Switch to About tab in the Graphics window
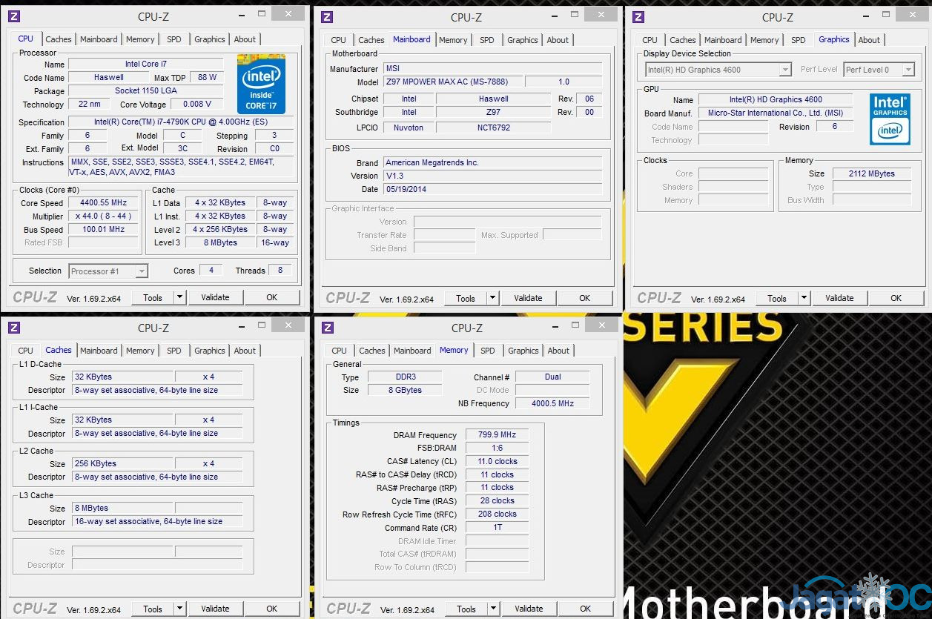The image size is (932, 619). pos(869,40)
